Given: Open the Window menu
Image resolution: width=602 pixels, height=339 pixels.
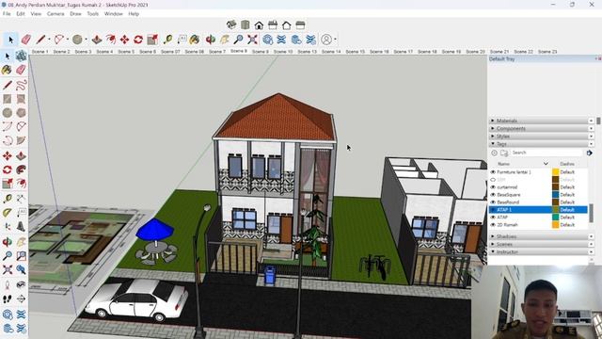Looking at the screenshot, I should pos(113,14).
